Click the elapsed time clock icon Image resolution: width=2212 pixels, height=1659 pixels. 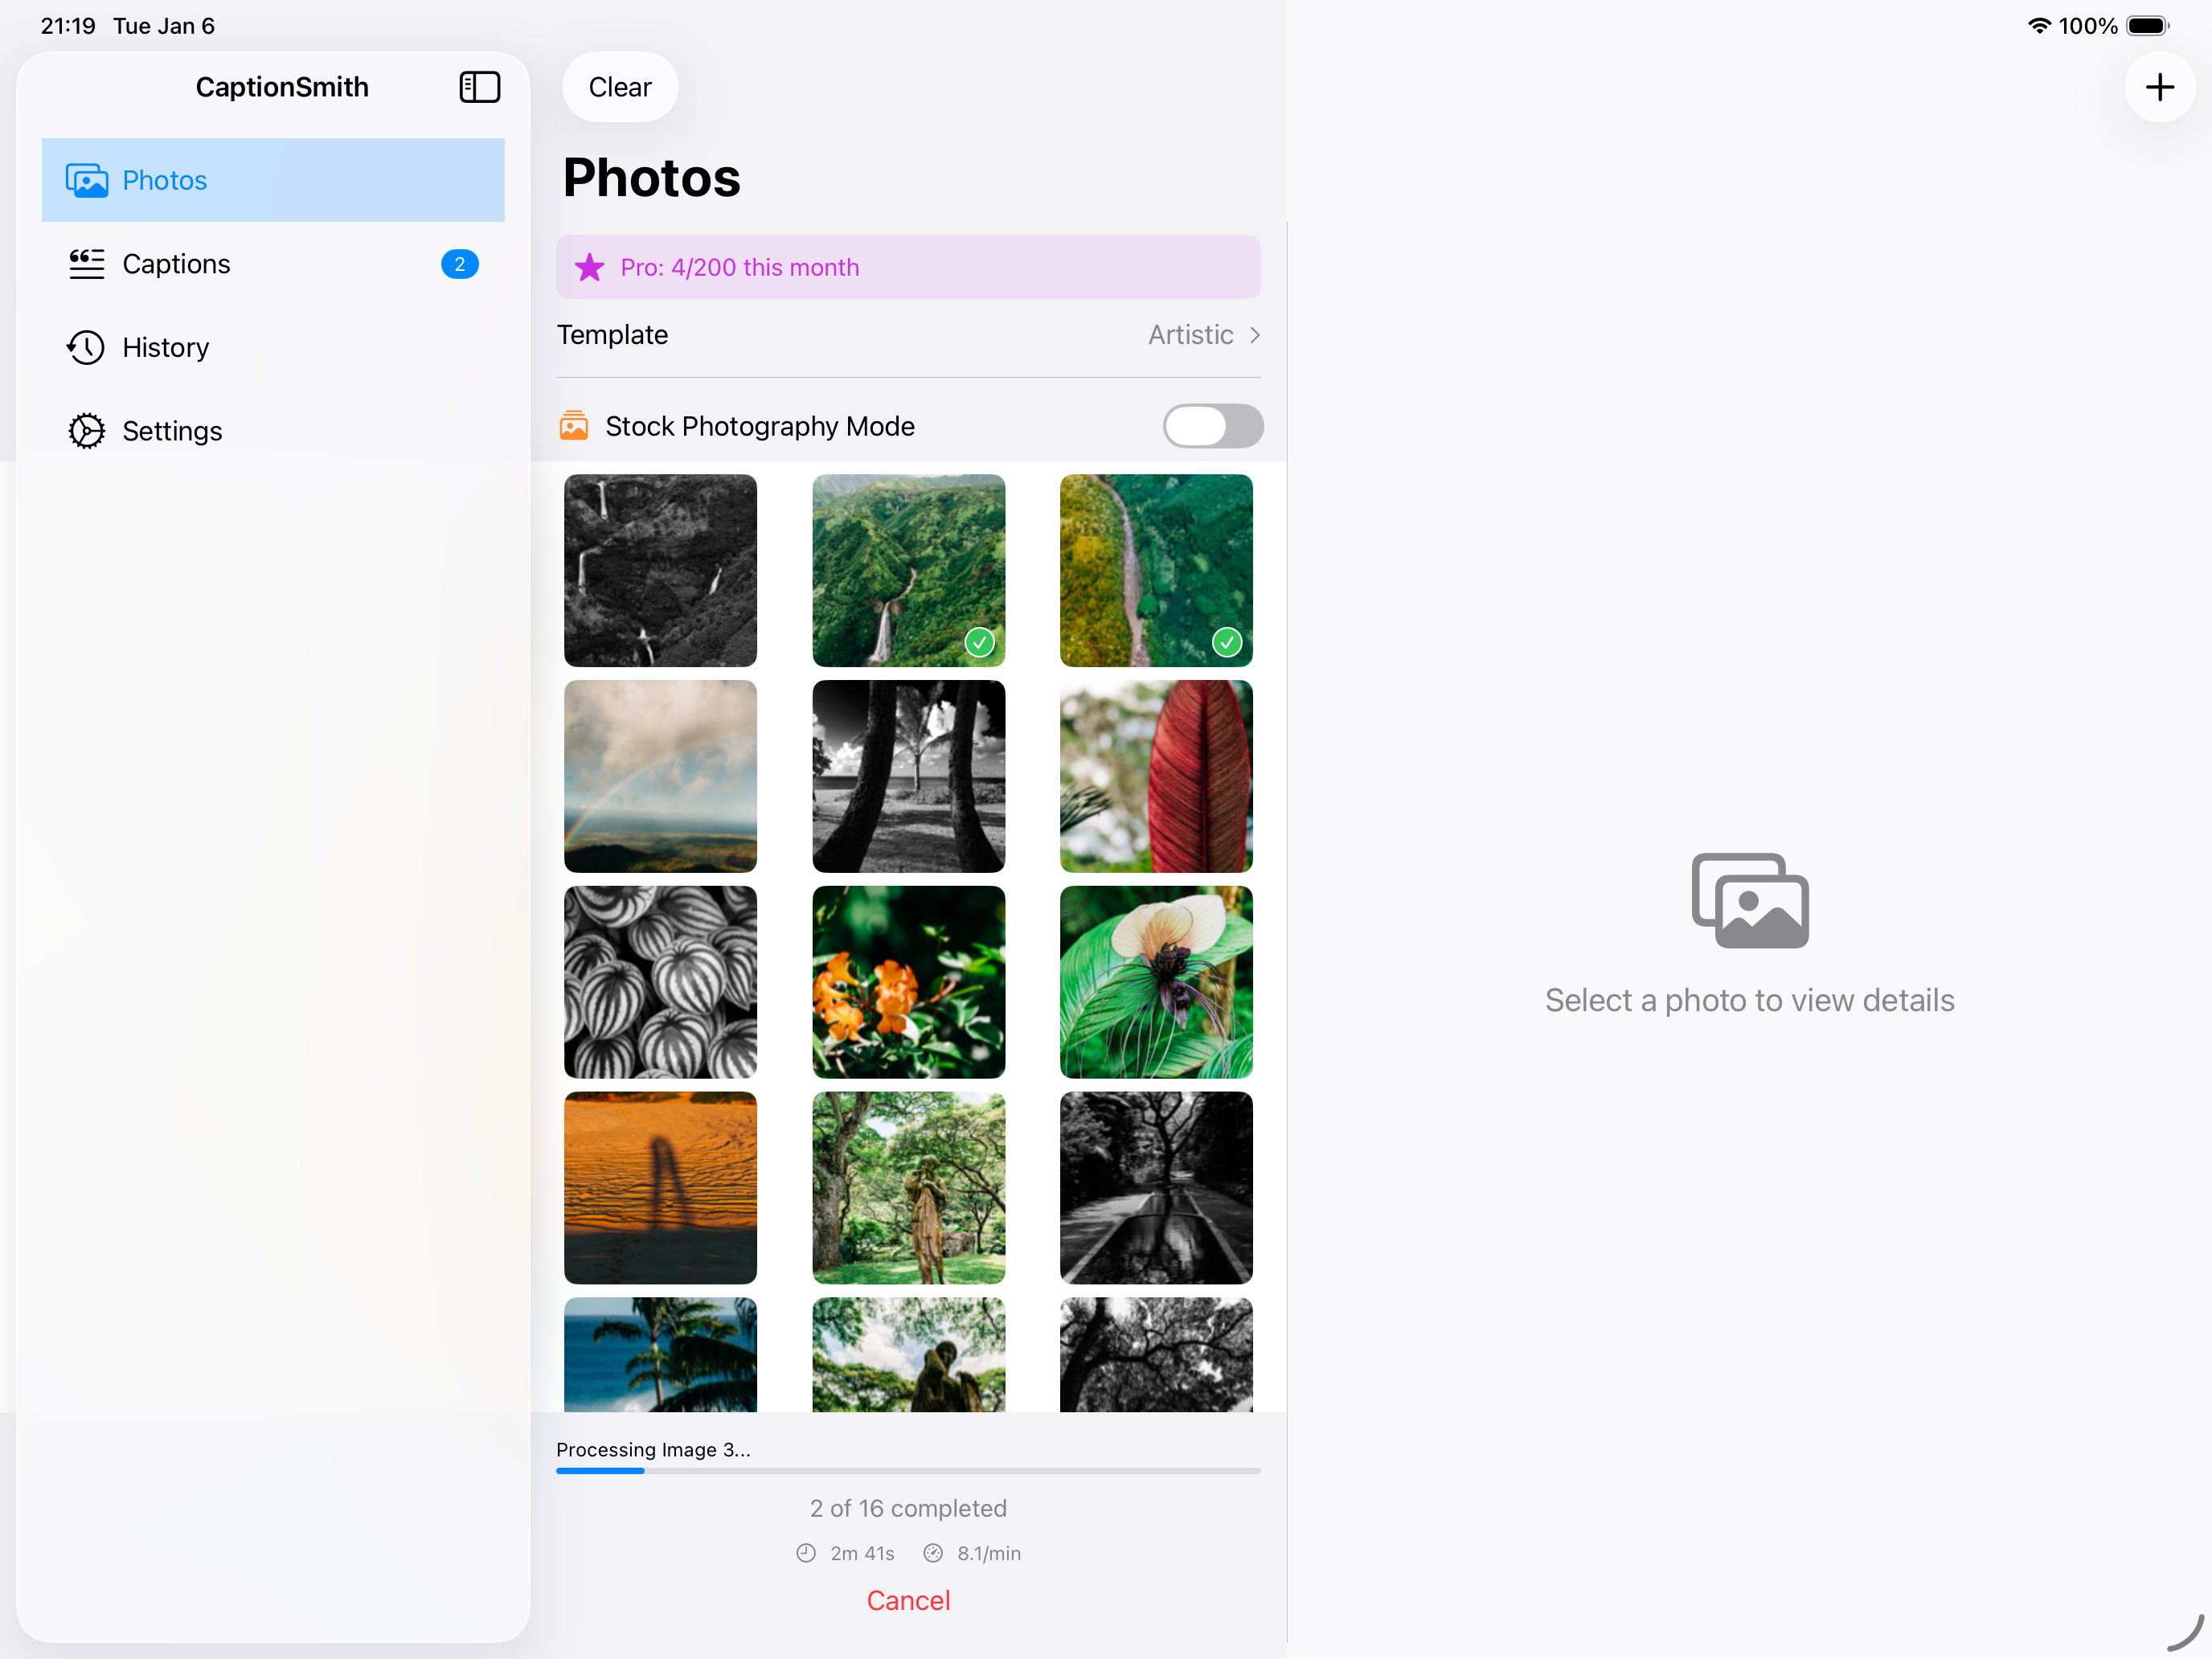(x=806, y=1553)
